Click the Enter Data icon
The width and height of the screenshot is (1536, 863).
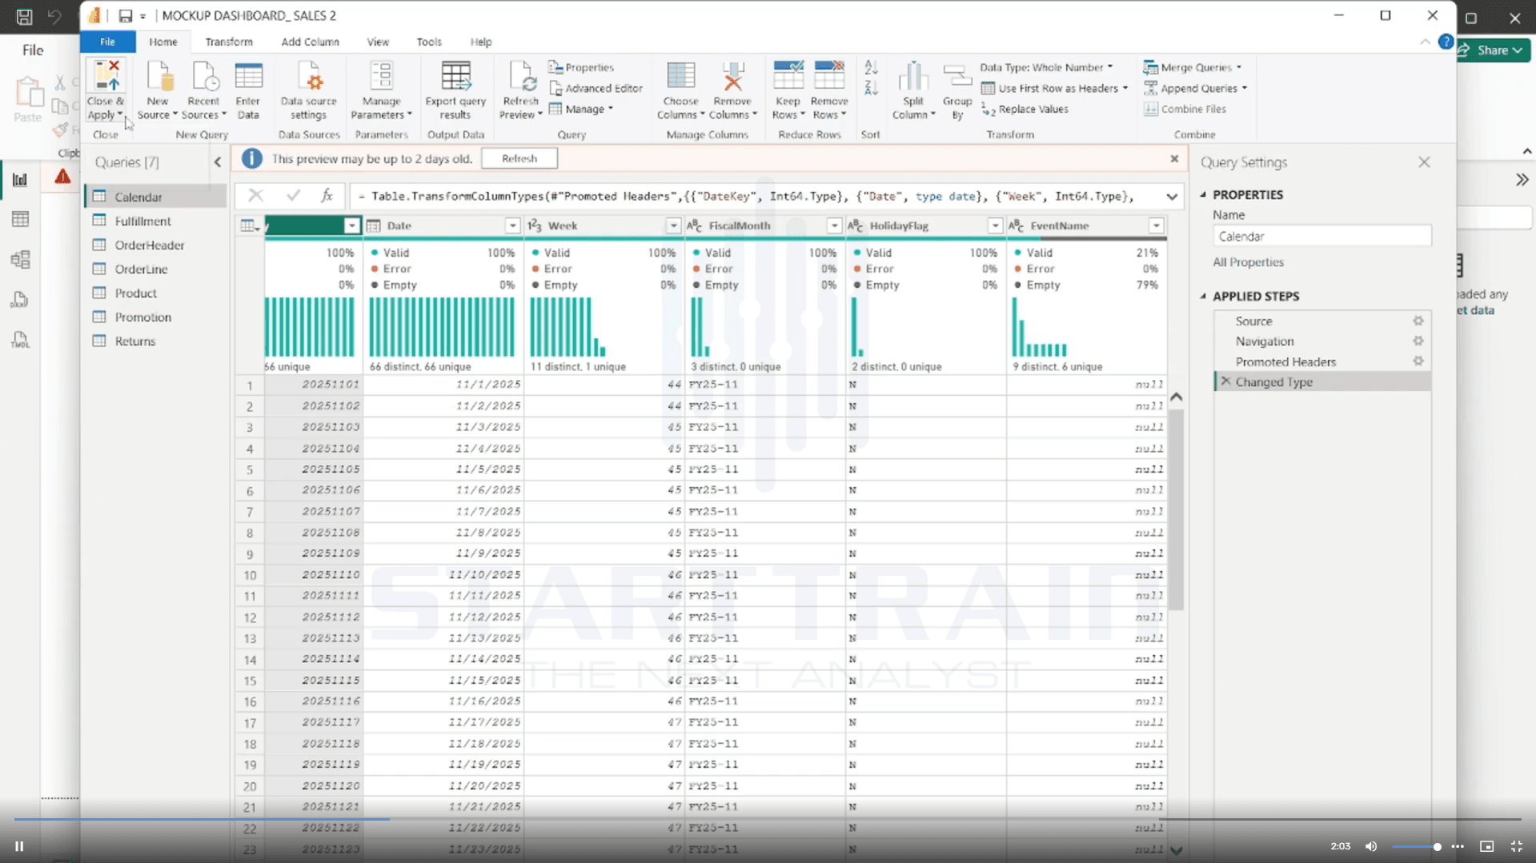point(248,77)
